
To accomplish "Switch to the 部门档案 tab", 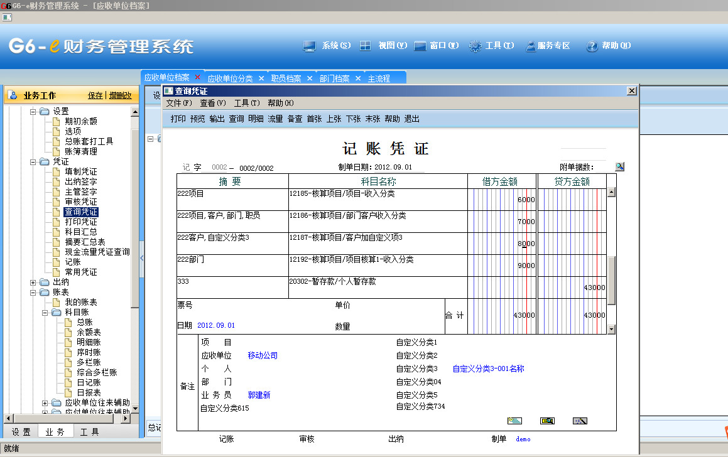I will click(x=334, y=78).
